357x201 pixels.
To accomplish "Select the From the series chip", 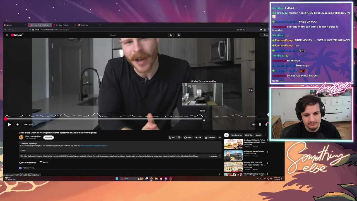I will (236, 135).
